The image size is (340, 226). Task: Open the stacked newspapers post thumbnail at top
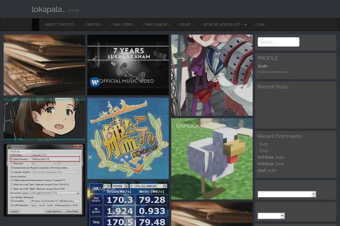tap(44, 65)
